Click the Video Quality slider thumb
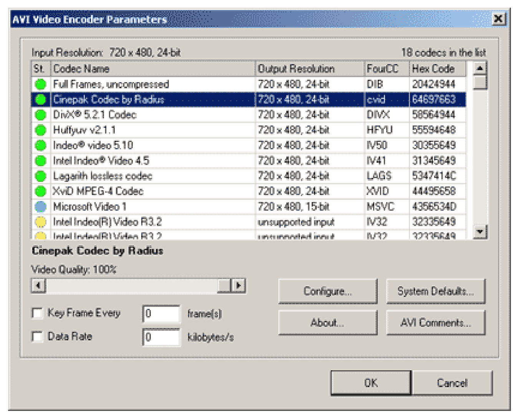The width and height of the screenshot is (519, 419). [x=224, y=285]
